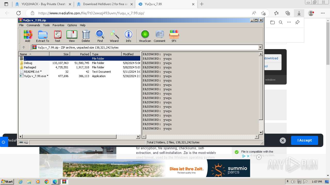Click the volume icon in system tray
Image resolution: width=330 pixels, height=185 pixels.
click(x=293, y=182)
